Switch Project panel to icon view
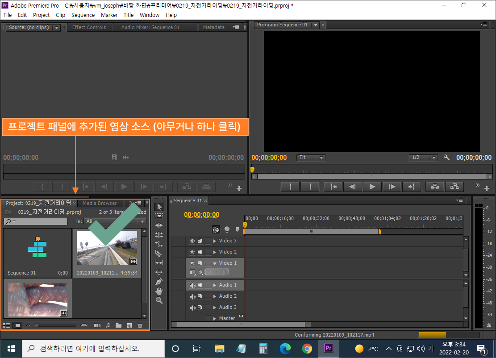The width and height of the screenshot is (496, 358). (18, 325)
